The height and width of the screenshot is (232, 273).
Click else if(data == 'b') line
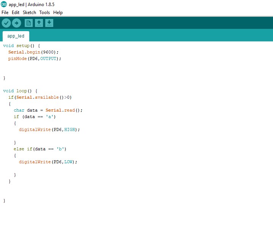40,149
